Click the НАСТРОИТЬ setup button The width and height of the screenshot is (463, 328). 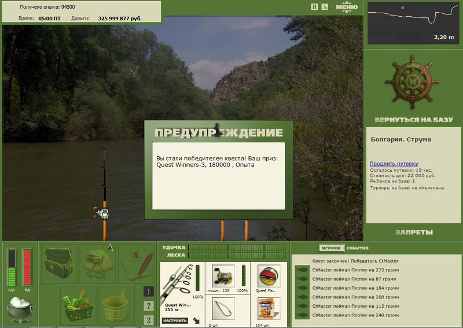(x=175, y=320)
